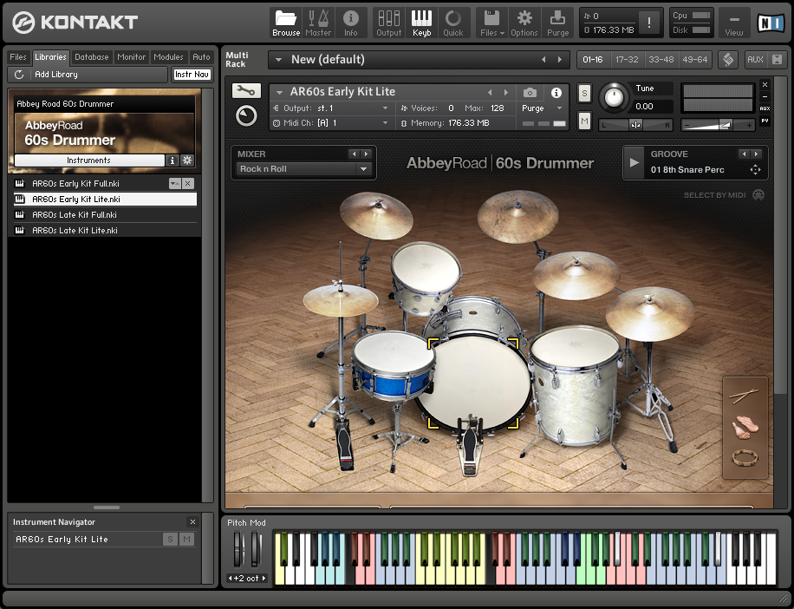Select rack page 01-16
Viewport: 794px width, 609px height.
point(592,60)
